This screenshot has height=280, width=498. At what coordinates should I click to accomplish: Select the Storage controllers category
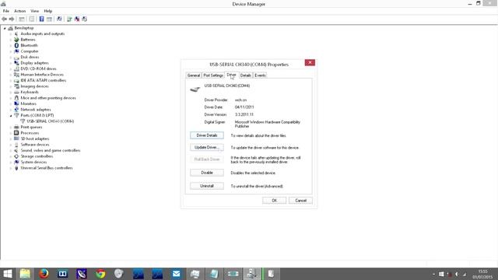tap(37, 156)
